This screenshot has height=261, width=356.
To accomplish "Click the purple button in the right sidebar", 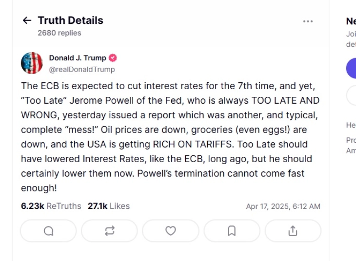I will 351,69.
